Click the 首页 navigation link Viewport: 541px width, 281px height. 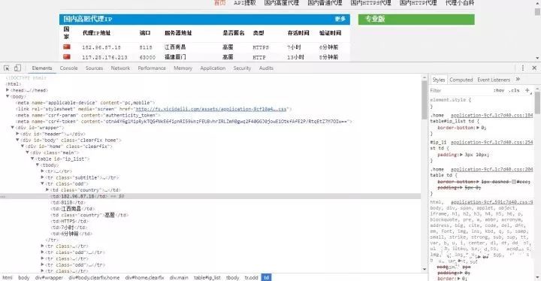point(219,3)
